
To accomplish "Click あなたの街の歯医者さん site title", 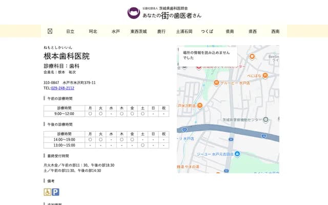I will (x=172, y=15).
